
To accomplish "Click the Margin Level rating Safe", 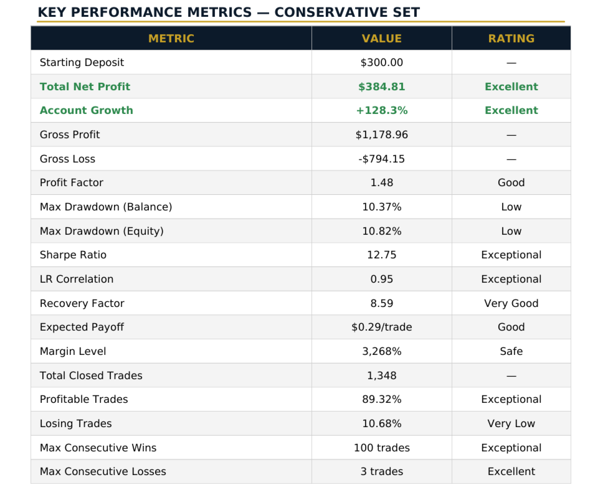I will tap(511, 351).
